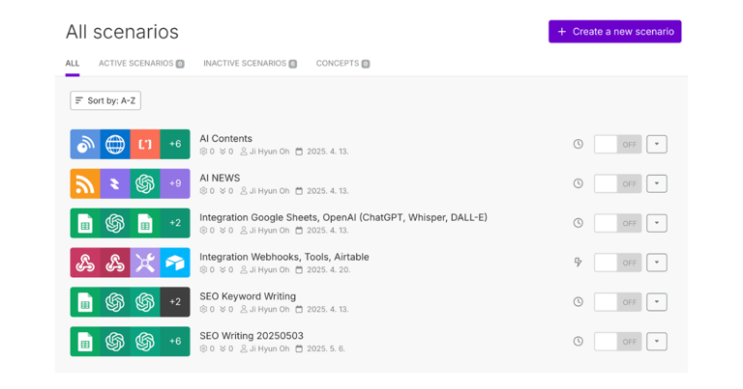Open the Sort by: A-Z dropdown
743x389 pixels.
[105, 100]
